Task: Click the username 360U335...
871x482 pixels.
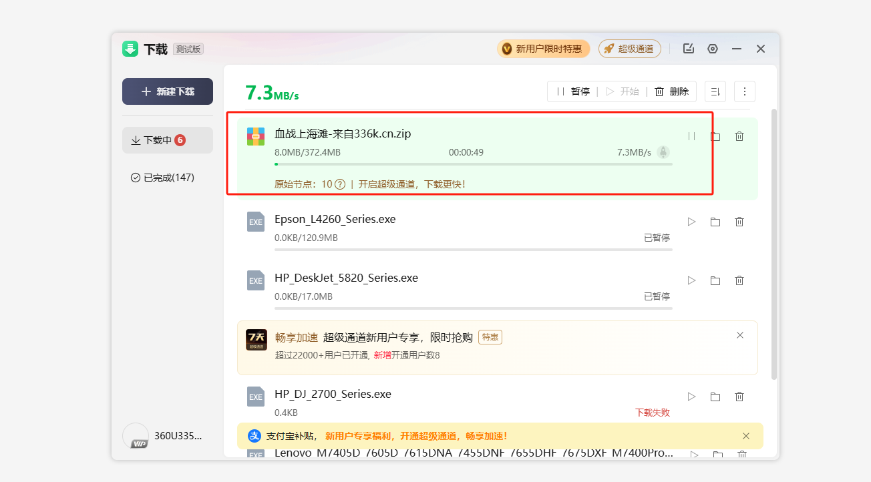Action: 178,436
